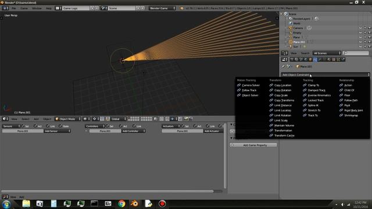Click the 3D viewport editor type icon

tap(5, 119)
